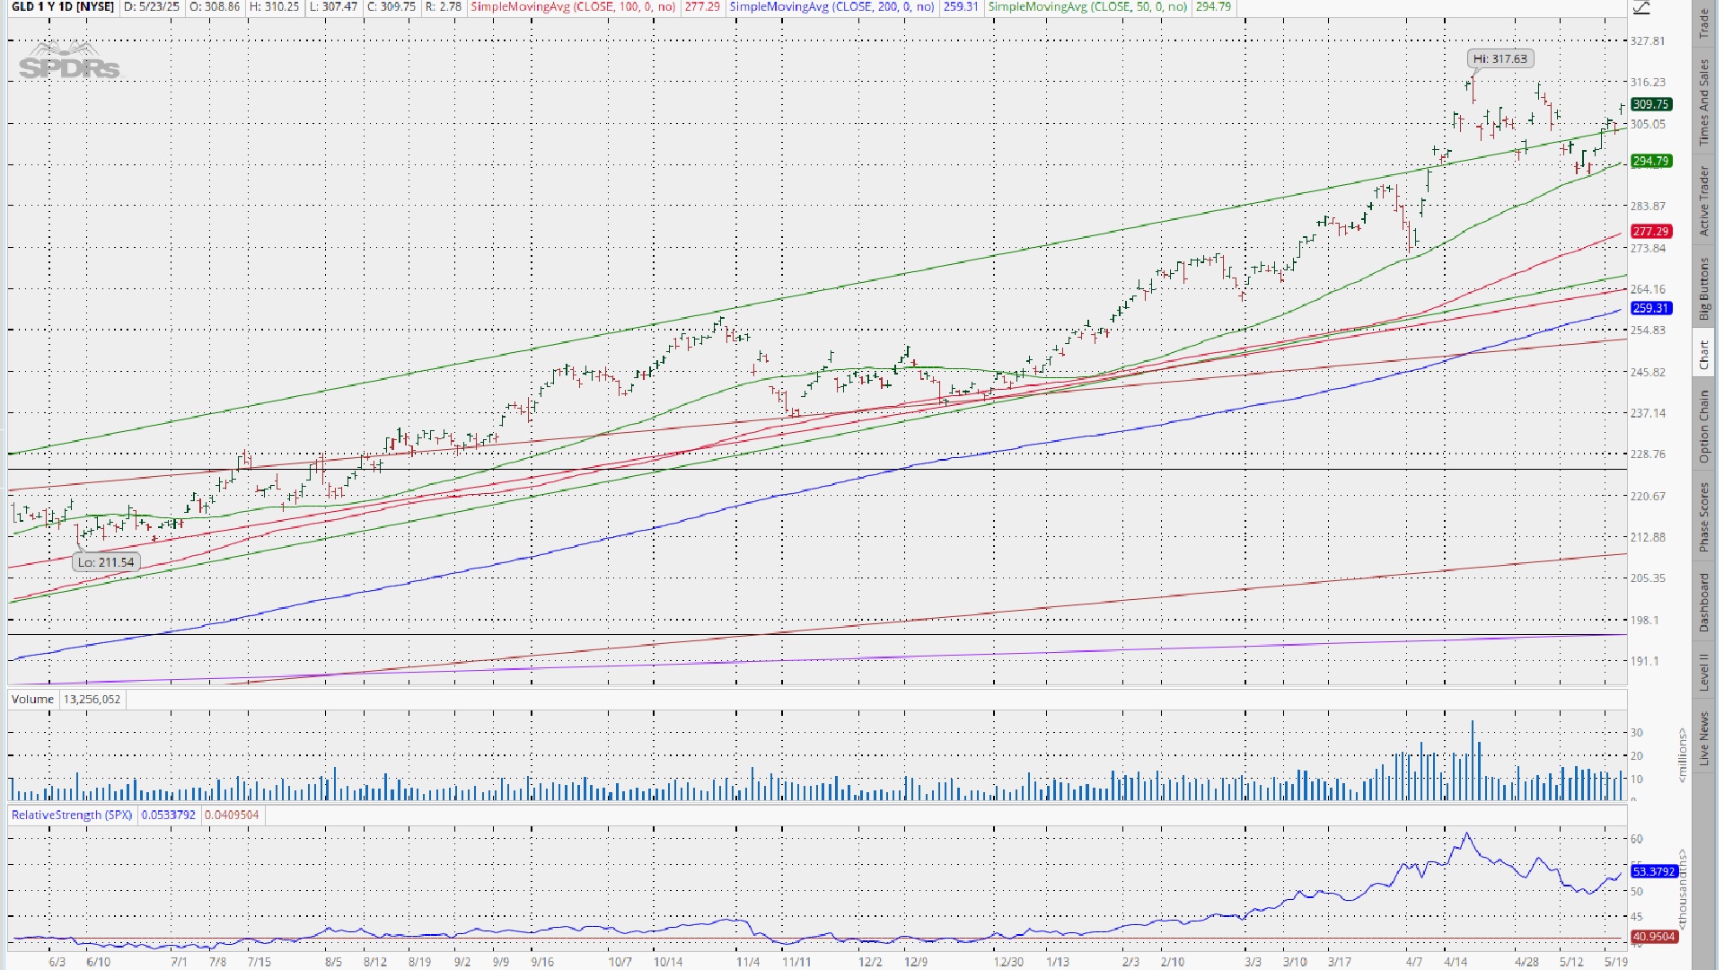The height and width of the screenshot is (970, 1724).
Task: Show the Level II tab
Action: [1703, 672]
